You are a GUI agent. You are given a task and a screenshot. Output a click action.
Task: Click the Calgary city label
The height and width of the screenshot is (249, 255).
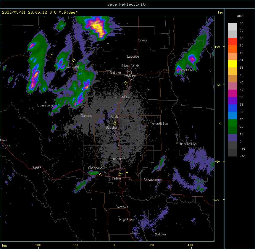[x=118, y=178]
